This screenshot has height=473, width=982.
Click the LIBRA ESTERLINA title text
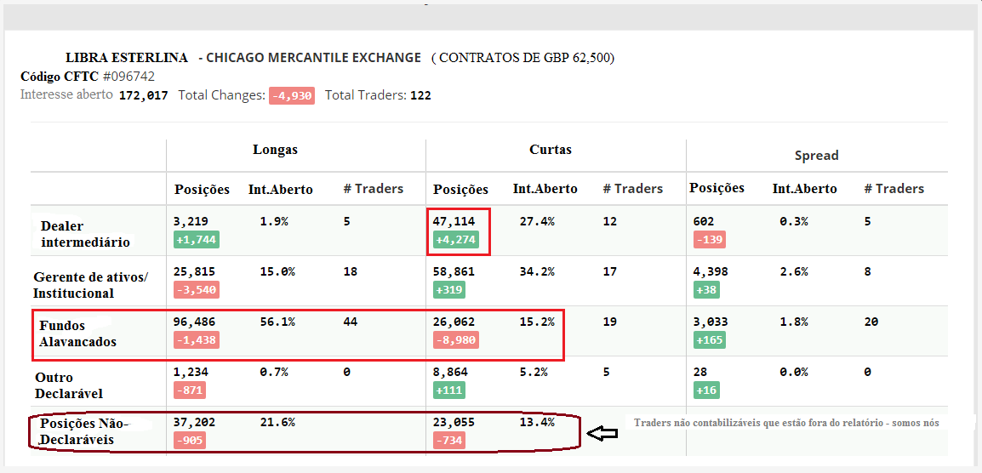[x=127, y=58]
